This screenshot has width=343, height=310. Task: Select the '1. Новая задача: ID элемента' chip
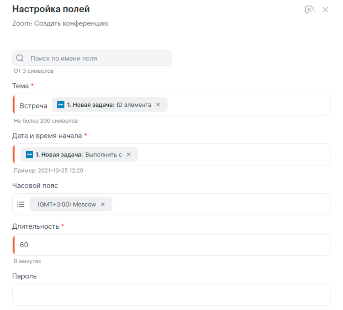(x=107, y=105)
